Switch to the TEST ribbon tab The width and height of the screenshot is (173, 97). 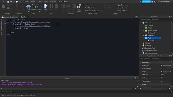(x=40, y=2)
